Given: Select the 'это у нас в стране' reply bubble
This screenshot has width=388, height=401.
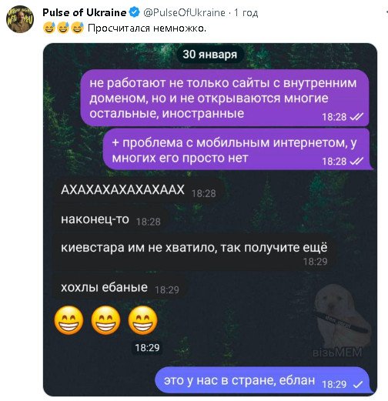Looking at the screenshot, I should pos(263,380).
